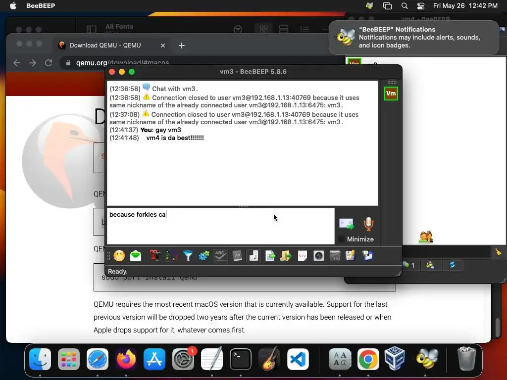
Task: Click the stacked windows icon in menu bar
Action: click(x=387, y=5)
